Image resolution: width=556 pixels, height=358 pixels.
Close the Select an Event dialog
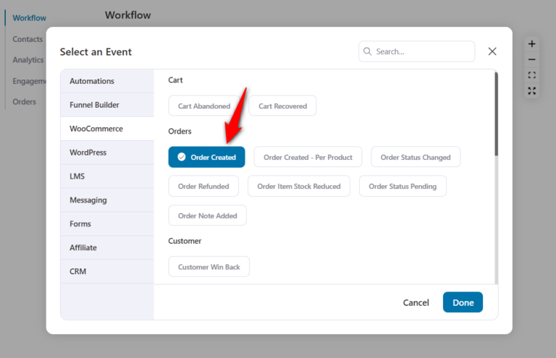pyautogui.click(x=492, y=51)
